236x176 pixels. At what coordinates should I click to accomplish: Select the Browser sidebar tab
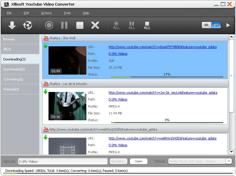coord(20,39)
